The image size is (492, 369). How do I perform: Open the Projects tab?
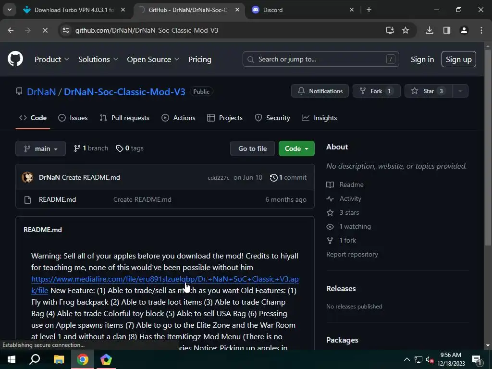tap(225, 118)
